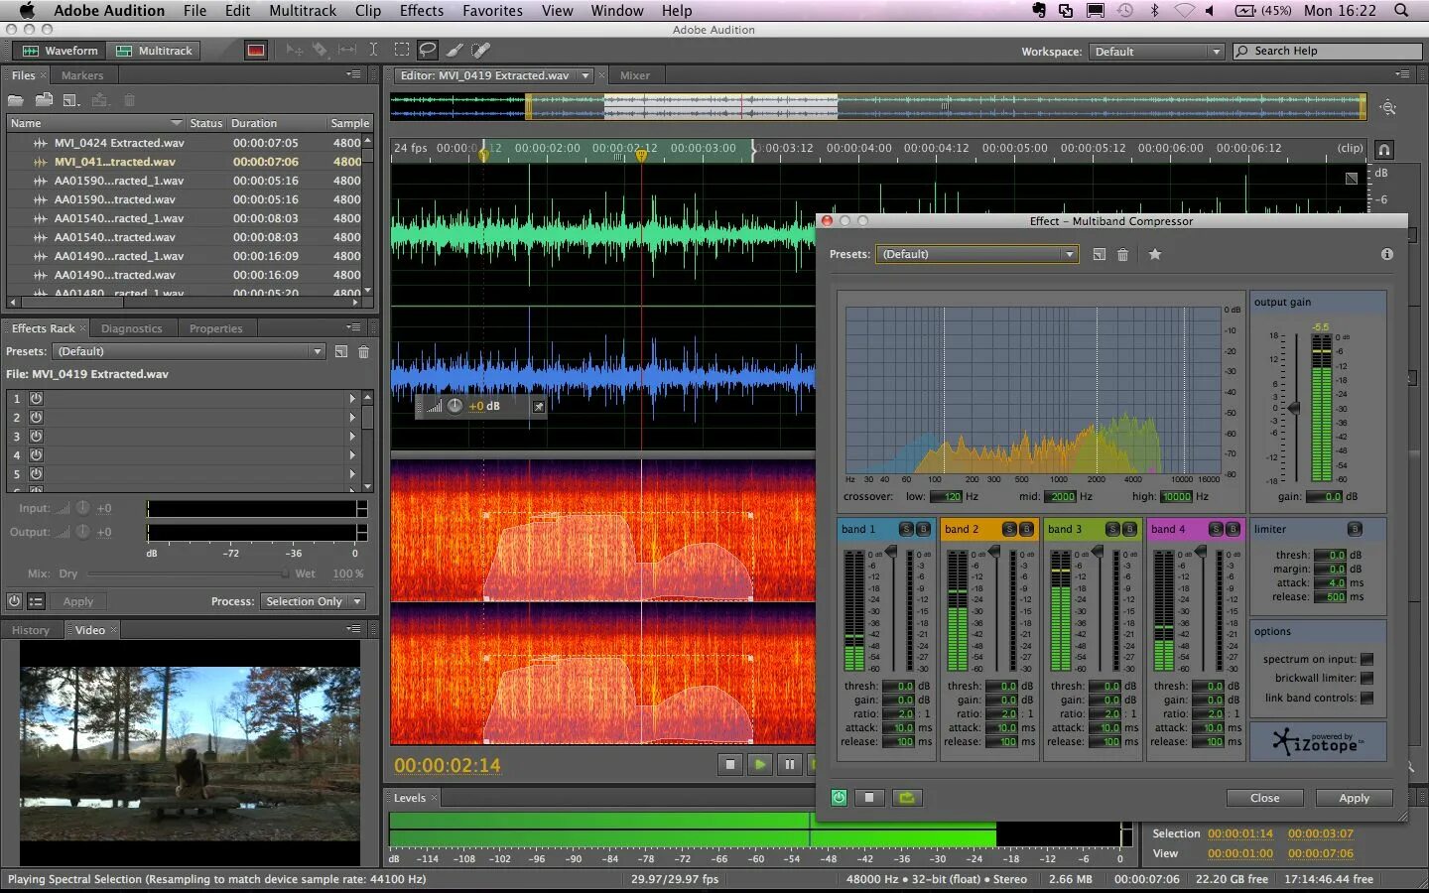Select the Slip tool in toolbar
This screenshot has height=893, width=1429.
click(347, 50)
